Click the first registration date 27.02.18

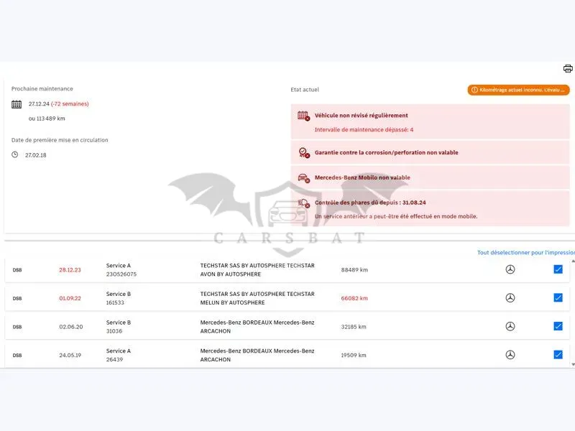pyautogui.click(x=35, y=155)
